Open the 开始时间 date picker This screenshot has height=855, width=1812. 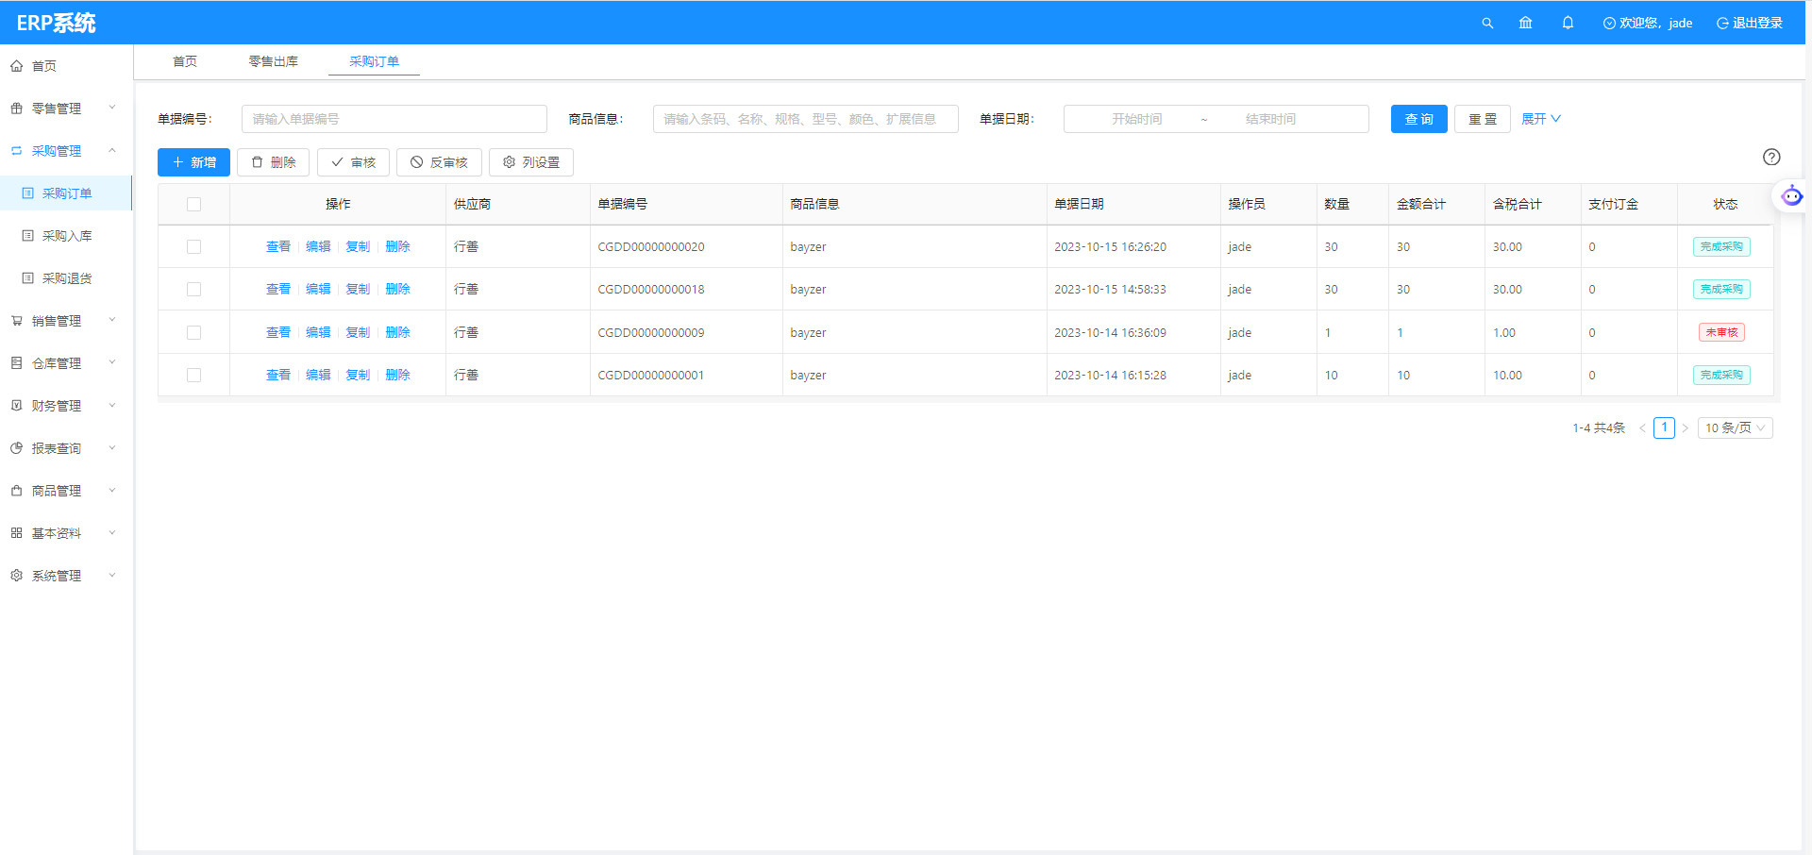pos(1136,119)
